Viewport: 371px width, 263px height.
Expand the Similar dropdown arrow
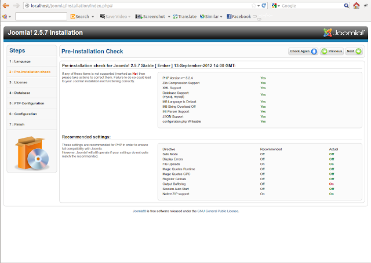point(221,17)
